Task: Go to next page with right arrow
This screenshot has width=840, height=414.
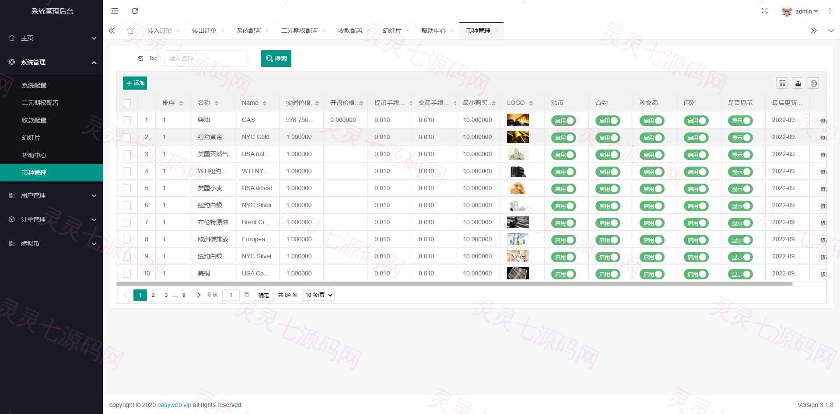Action: [199, 295]
